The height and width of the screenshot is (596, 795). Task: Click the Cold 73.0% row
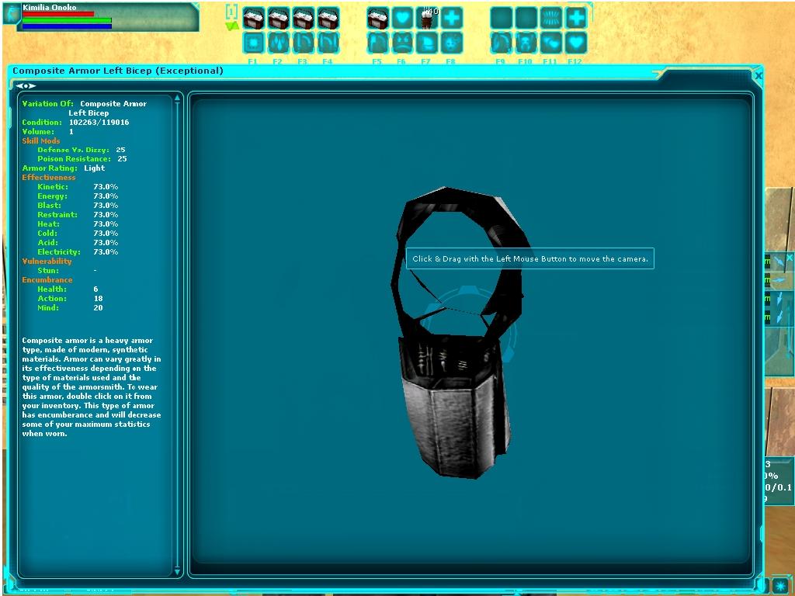tap(78, 233)
